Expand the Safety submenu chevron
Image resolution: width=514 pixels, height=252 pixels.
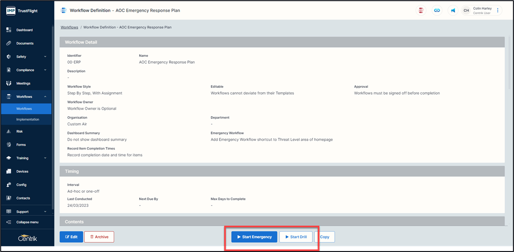pos(45,57)
